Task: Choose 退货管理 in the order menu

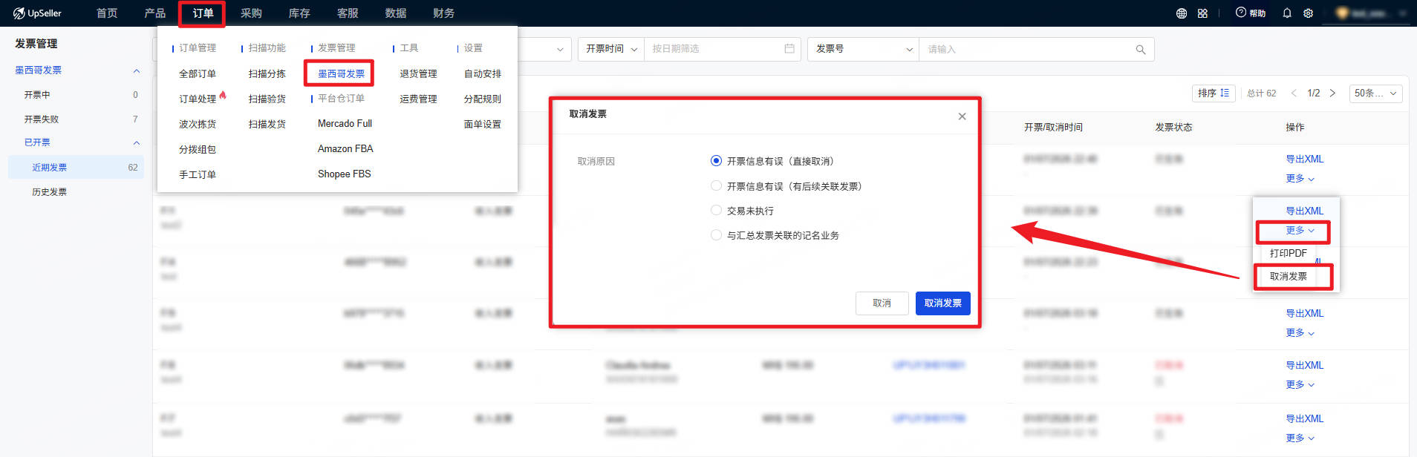Action: (x=418, y=74)
